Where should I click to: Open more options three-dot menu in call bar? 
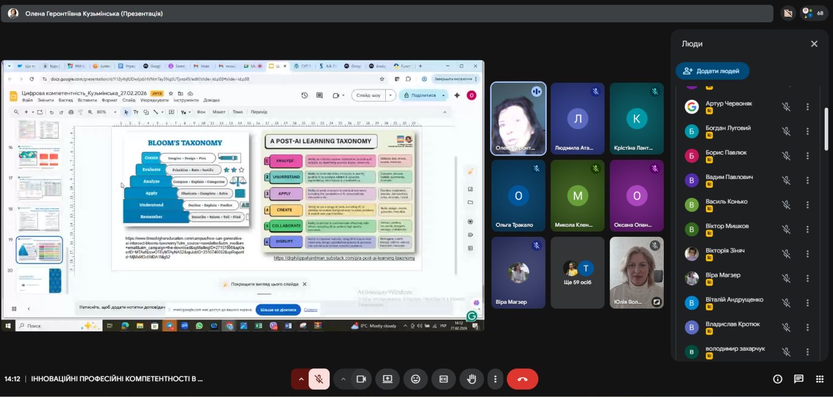[495, 379]
